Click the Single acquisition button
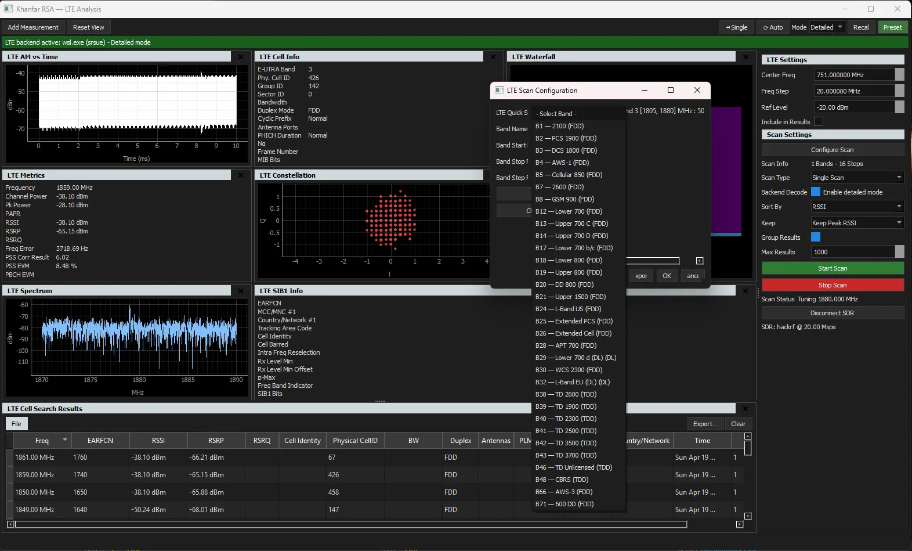Viewport: 912px width, 551px height. tap(736, 27)
